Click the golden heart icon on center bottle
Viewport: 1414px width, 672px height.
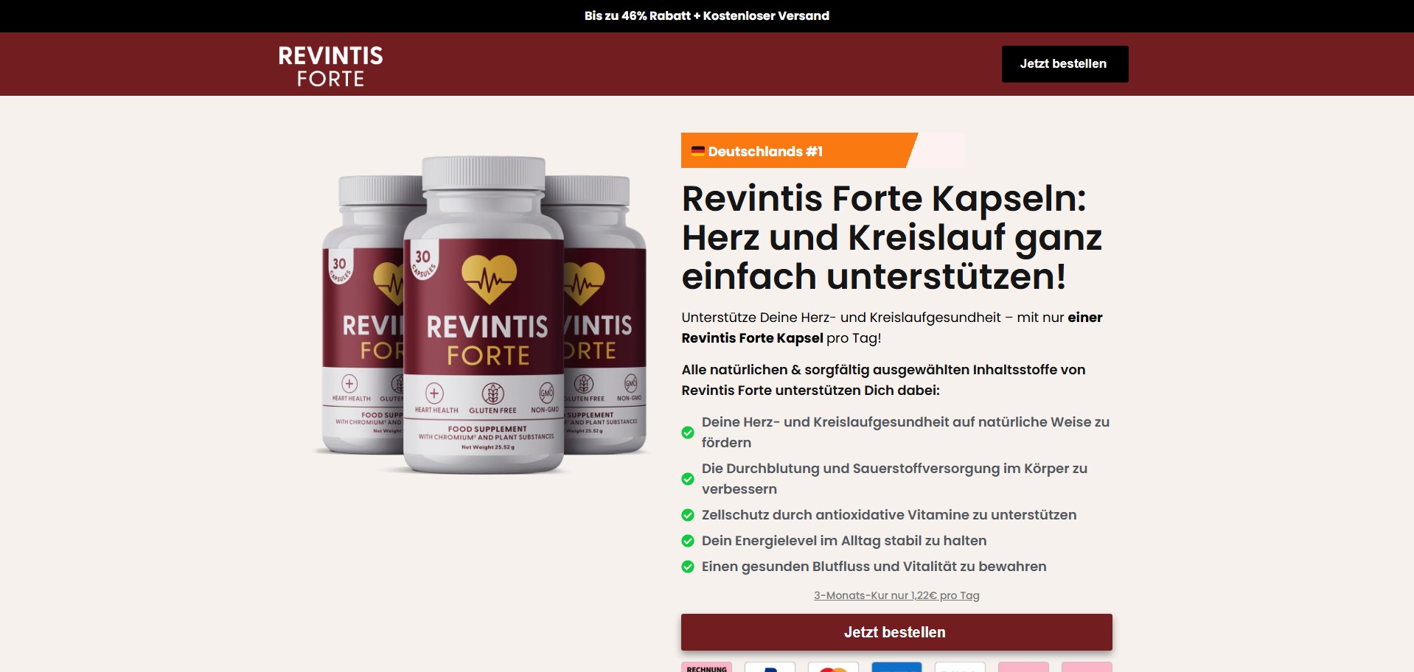click(489, 279)
